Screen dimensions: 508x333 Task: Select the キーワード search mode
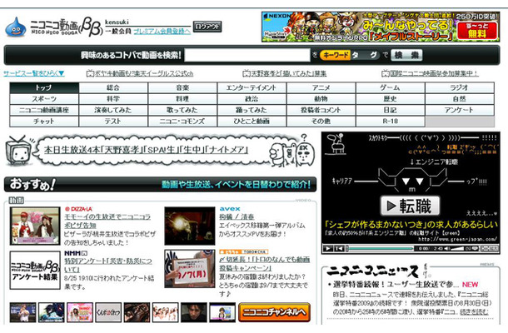click(336, 55)
